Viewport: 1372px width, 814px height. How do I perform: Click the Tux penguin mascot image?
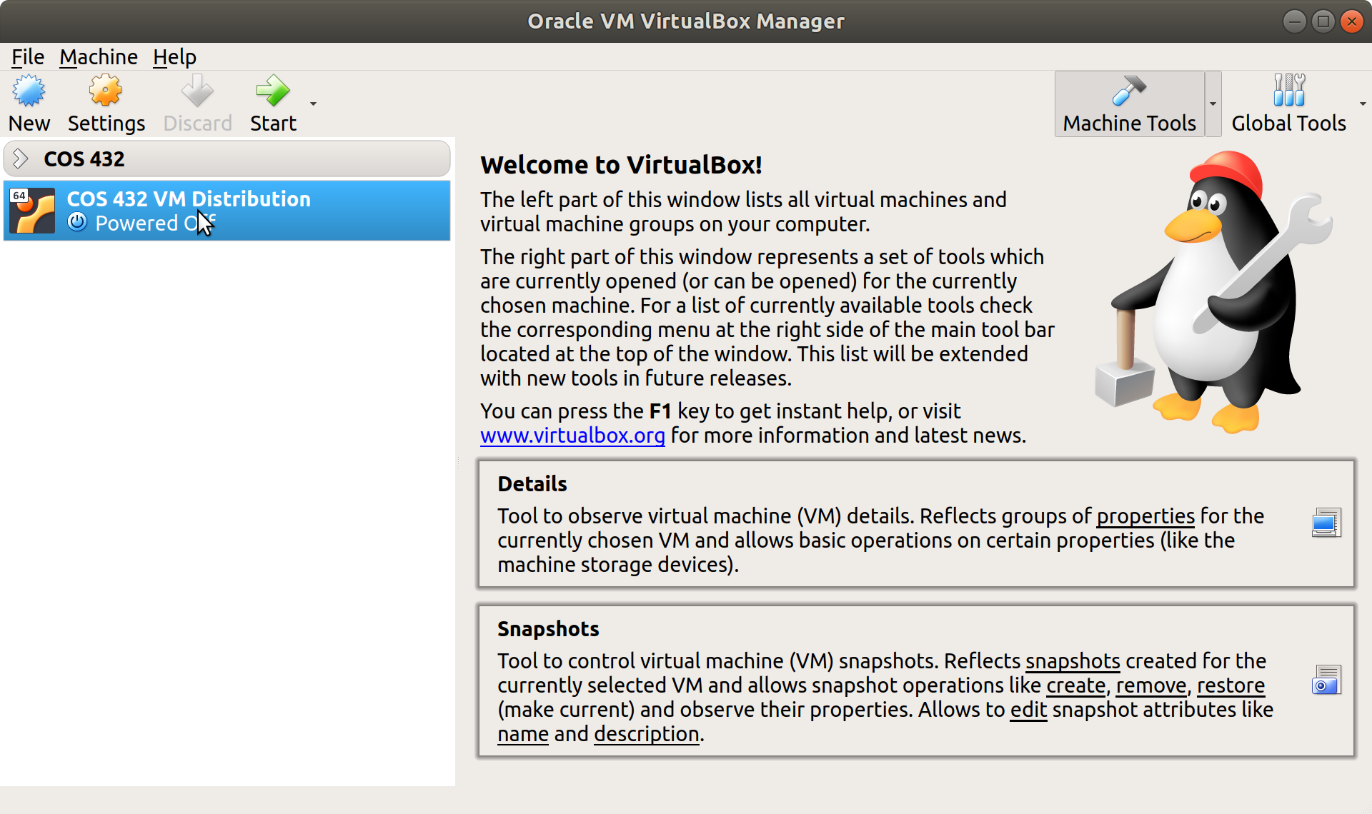pos(1213,291)
